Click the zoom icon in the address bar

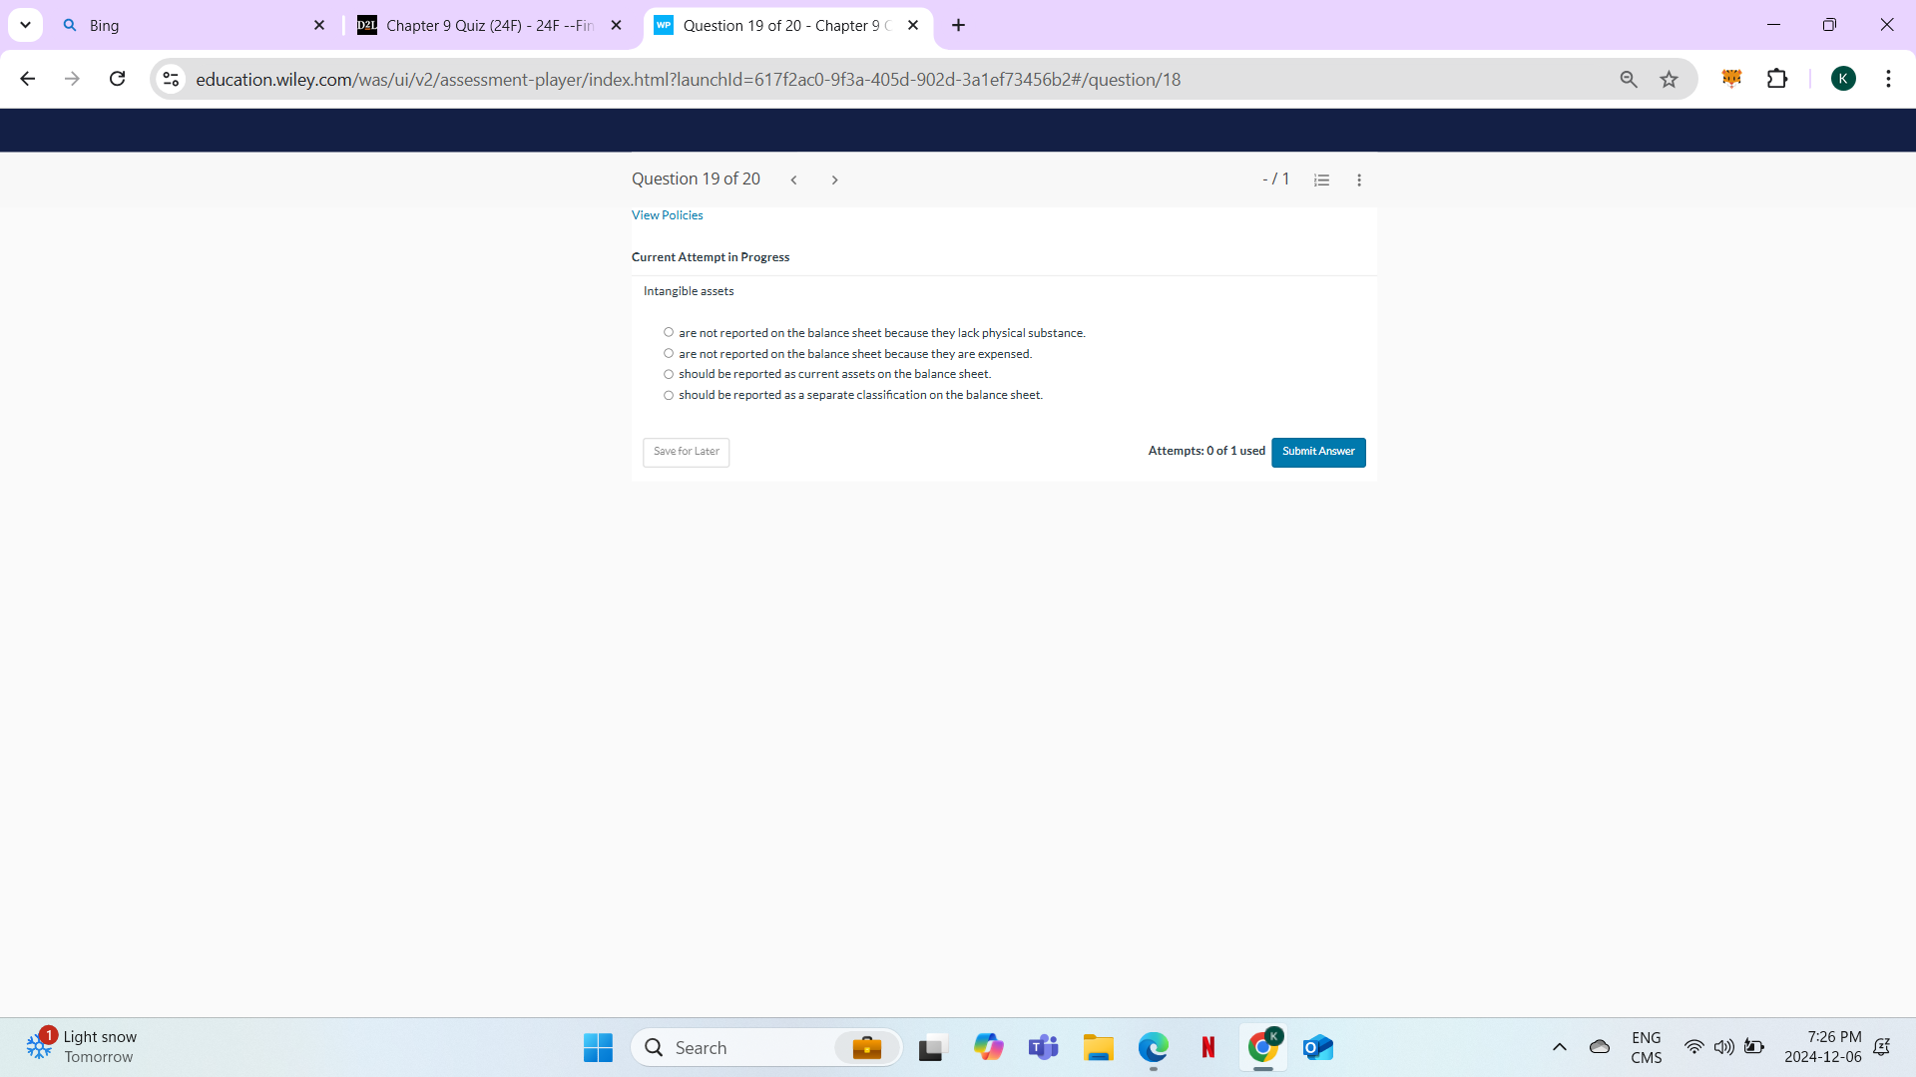tap(1629, 79)
